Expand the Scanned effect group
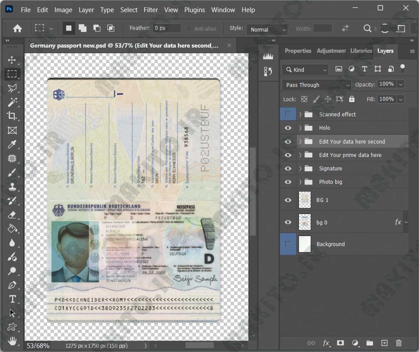Screen dimensions: 419x352 click(x=300, y=114)
